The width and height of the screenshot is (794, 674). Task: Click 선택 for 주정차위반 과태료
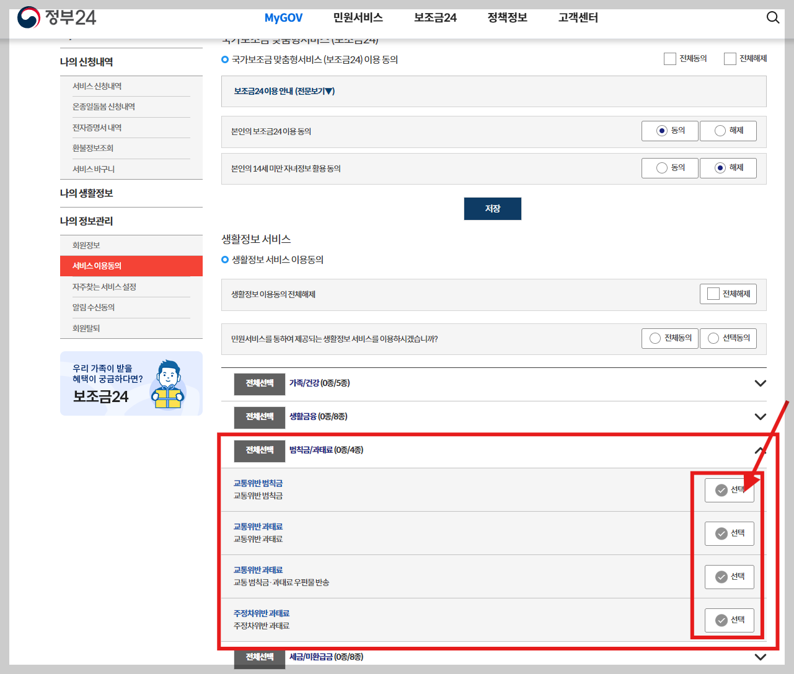pos(730,620)
